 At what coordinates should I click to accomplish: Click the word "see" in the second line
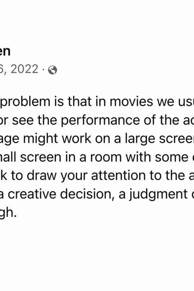coord(23,121)
